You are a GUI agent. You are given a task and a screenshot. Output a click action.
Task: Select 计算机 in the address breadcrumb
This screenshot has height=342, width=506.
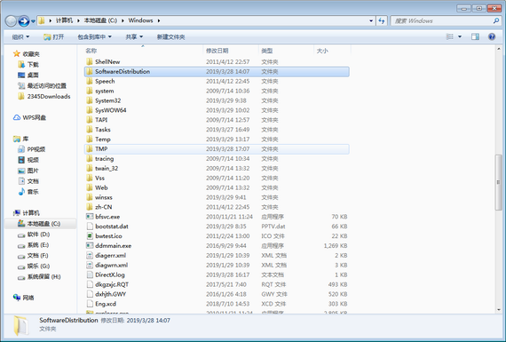tap(64, 20)
